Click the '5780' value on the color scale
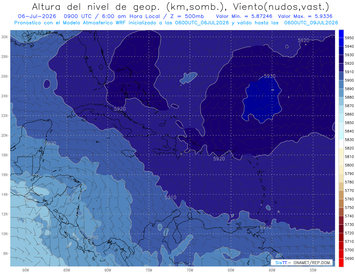This screenshot has width=355, height=274. coord(349,182)
